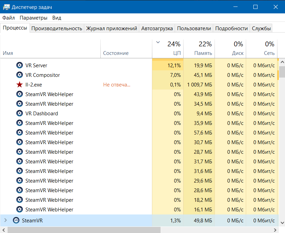Select the Не отвечает status of Il-2.exe
The width and height of the screenshot is (285, 233).
(x=117, y=84)
